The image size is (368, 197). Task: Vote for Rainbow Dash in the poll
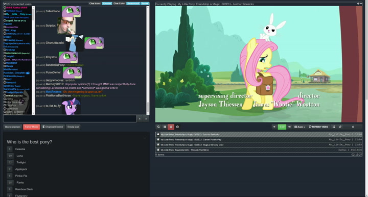pos(10,189)
